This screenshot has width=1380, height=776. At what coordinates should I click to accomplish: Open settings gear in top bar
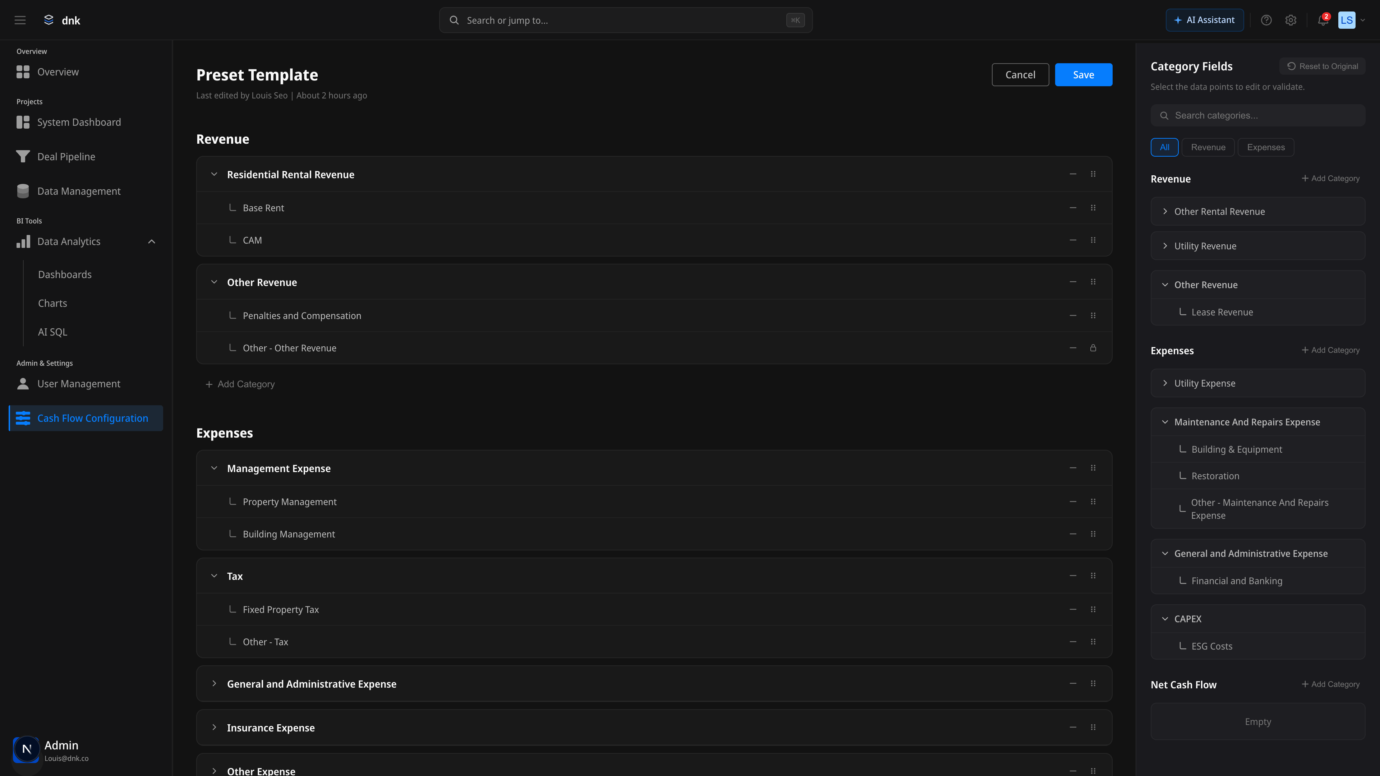[x=1291, y=20]
